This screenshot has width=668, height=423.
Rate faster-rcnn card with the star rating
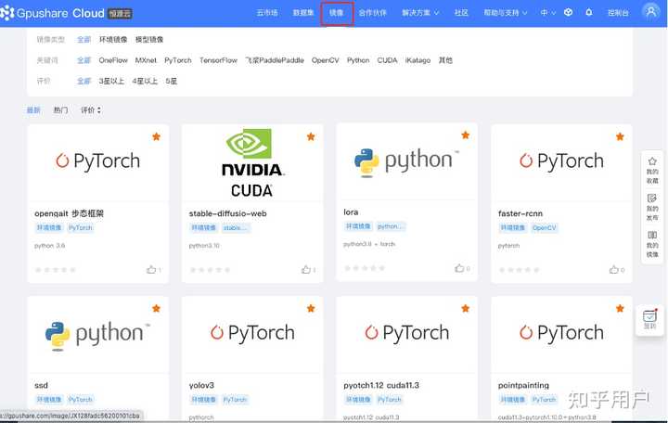click(x=519, y=270)
